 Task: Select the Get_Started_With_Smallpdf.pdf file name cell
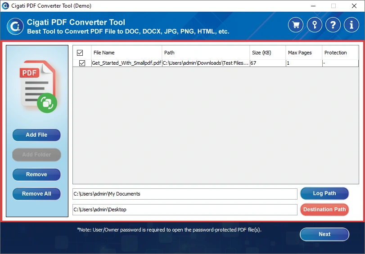[126, 63]
